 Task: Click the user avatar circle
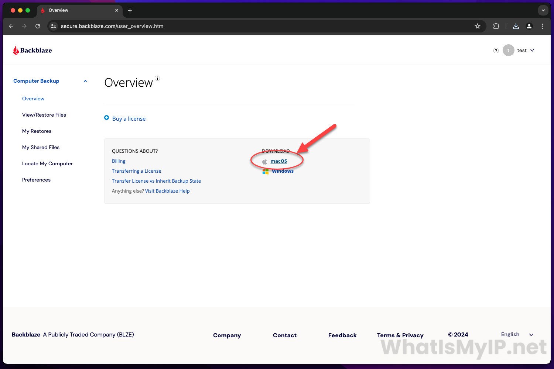click(x=509, y=50)
